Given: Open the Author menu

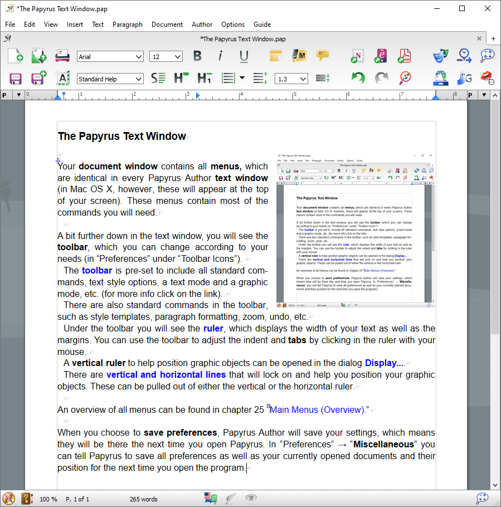Looking at the screenshot, I should (202, 25).
